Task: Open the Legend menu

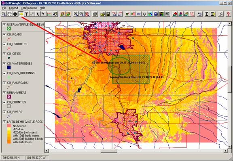Action: pos(13,8)
